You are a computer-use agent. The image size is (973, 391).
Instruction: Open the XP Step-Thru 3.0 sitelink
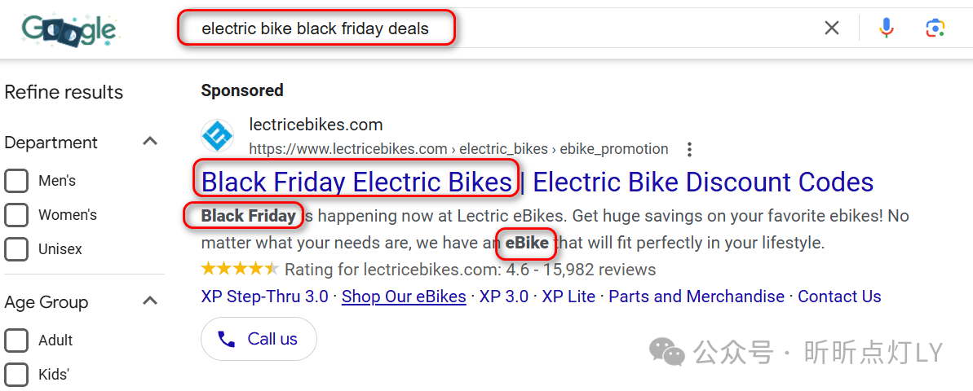[265, 297]
